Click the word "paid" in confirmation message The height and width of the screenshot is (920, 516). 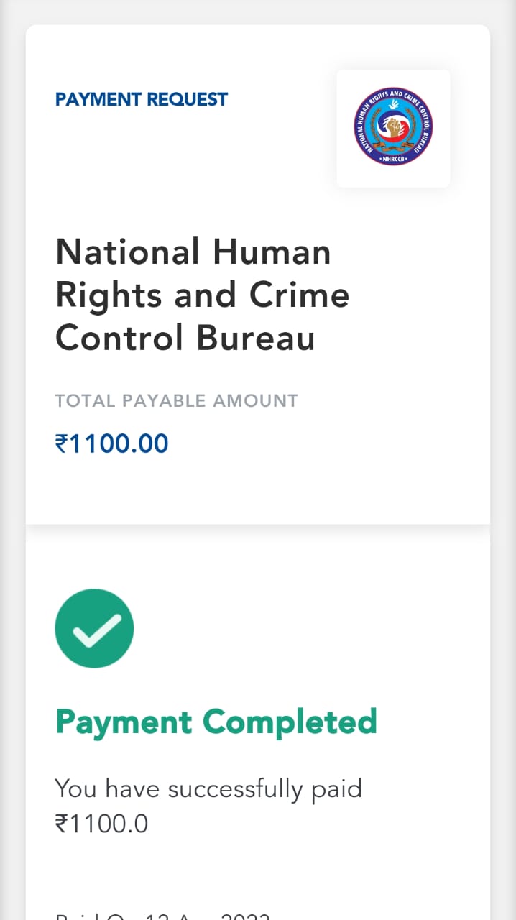click(x=336, y=789)
